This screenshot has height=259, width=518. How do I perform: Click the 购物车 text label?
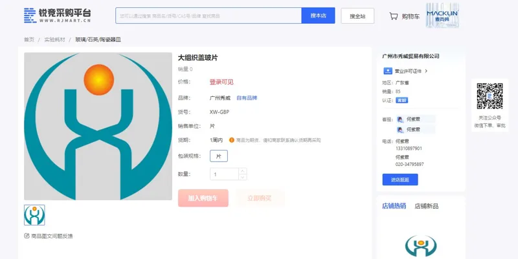[411, 17]
